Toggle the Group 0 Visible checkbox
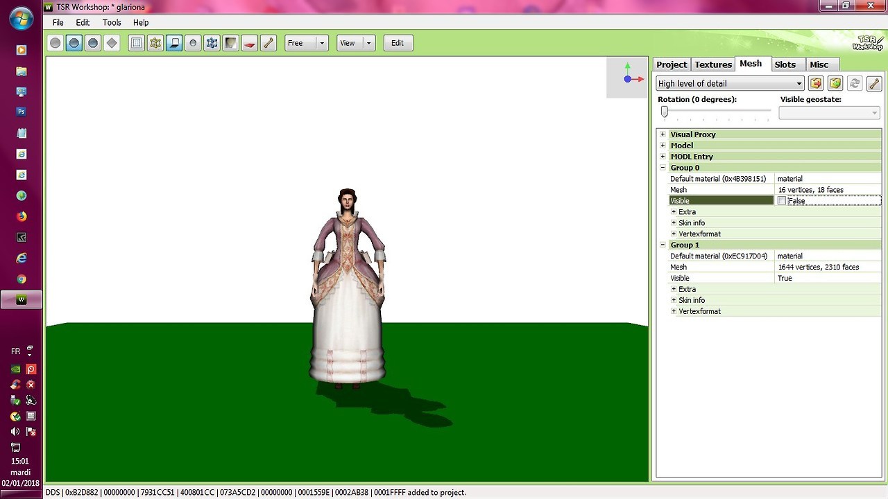Screen dimensions: 888x499 click(x=782, y=201)
